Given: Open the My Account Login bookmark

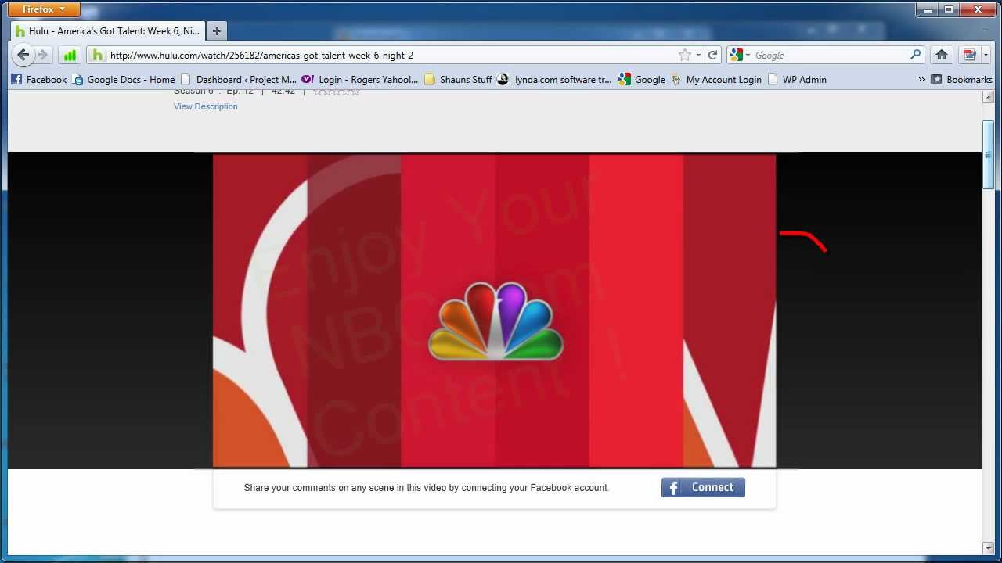Looking at the screenshot, I should pos(715,79).
